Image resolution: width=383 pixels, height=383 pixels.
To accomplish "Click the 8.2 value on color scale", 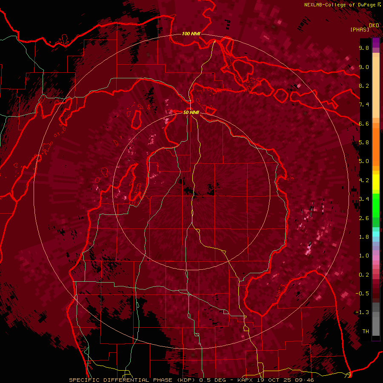I will (x=364, y=86).
